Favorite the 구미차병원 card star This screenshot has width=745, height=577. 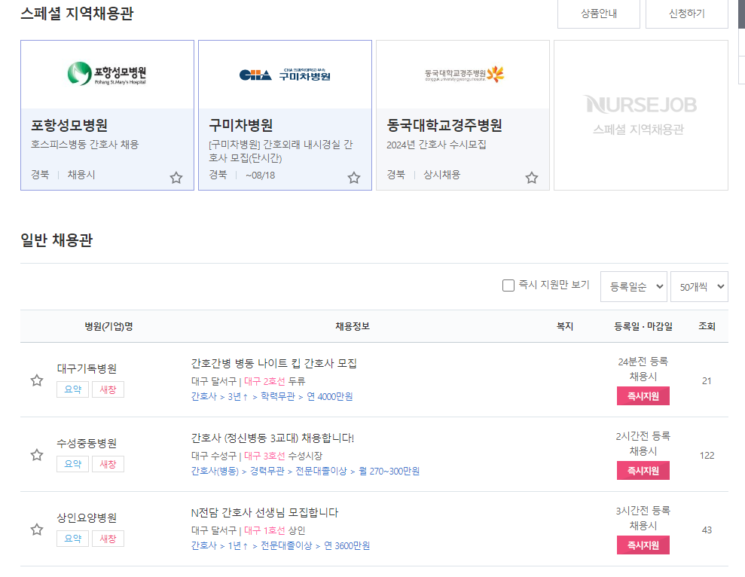354,178
